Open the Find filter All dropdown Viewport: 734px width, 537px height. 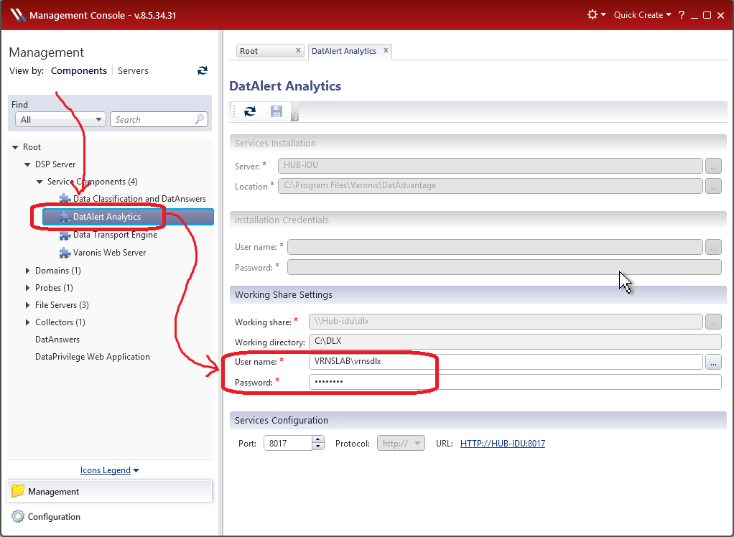(x=61, y=119)
